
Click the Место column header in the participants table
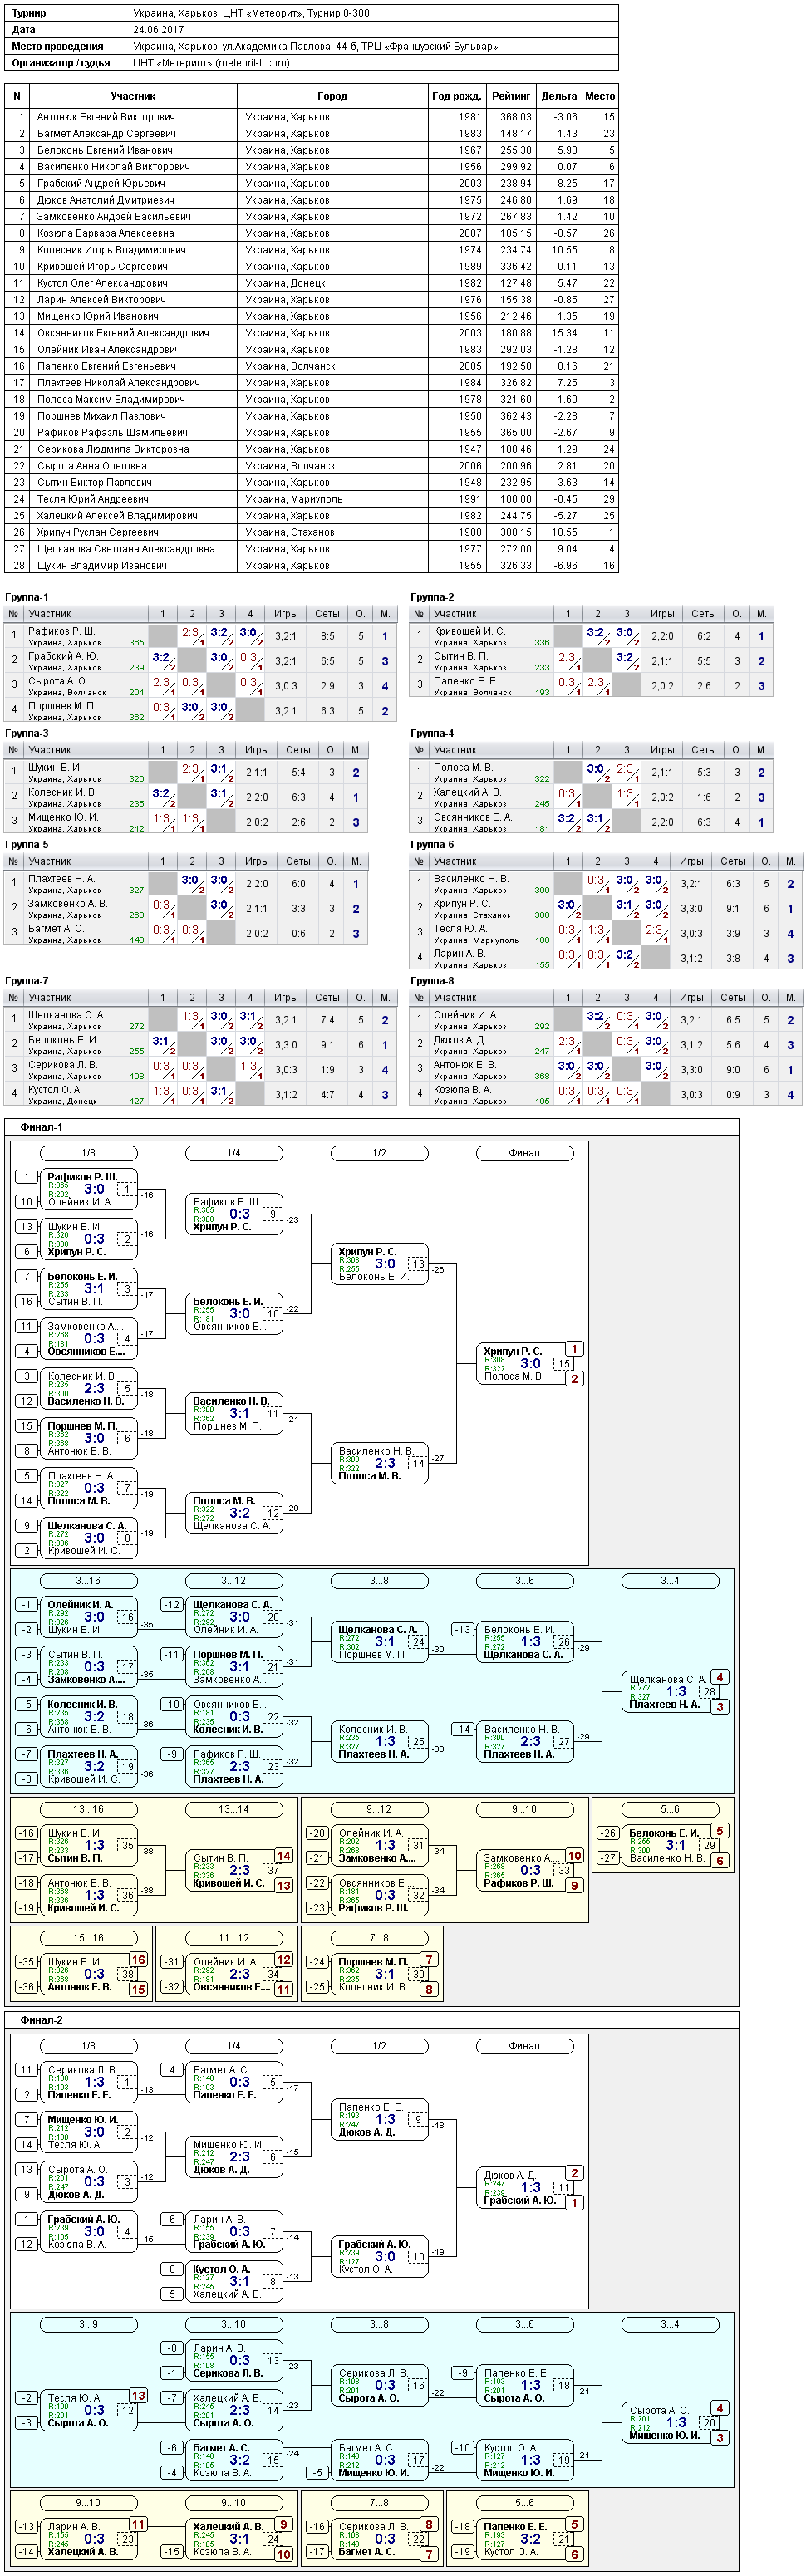pos(600,96)
